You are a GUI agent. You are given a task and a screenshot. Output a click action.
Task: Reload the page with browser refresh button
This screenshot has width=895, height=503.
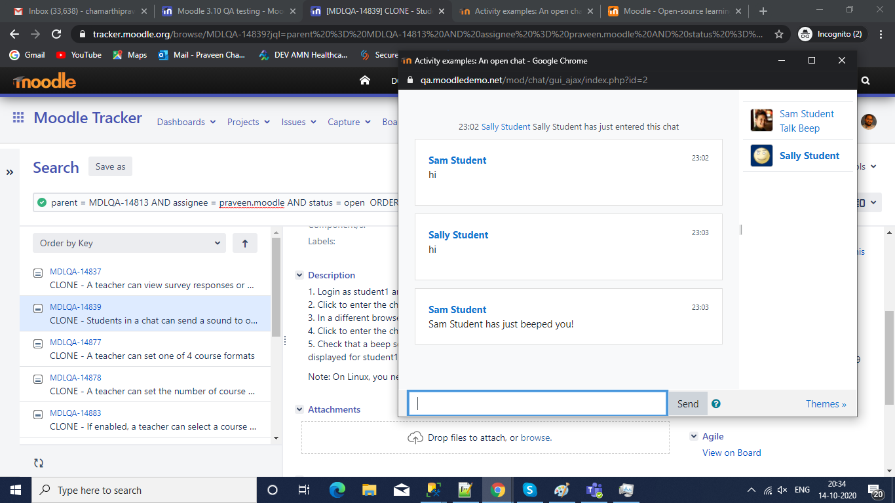56,34
